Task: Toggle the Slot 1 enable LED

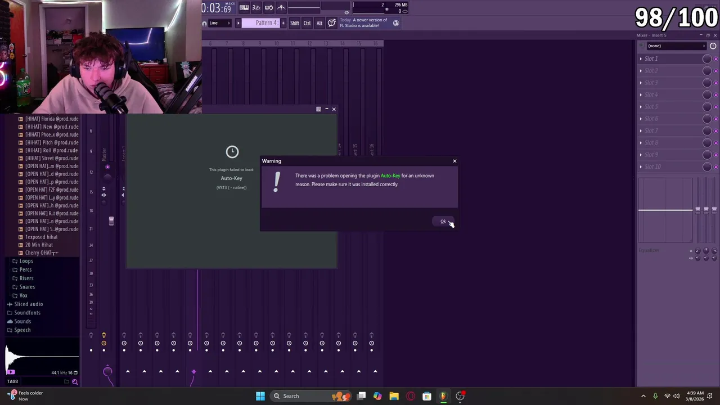Action: tap(715, 58)
